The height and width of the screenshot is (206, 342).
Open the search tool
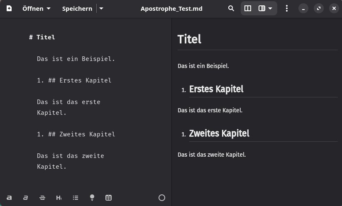pos(232,8)
